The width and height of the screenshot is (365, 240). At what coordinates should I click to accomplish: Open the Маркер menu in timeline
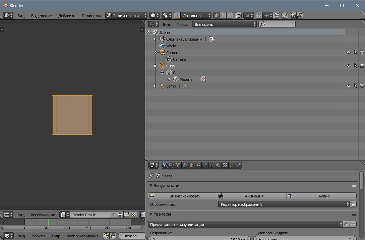[x=38, y=236]
